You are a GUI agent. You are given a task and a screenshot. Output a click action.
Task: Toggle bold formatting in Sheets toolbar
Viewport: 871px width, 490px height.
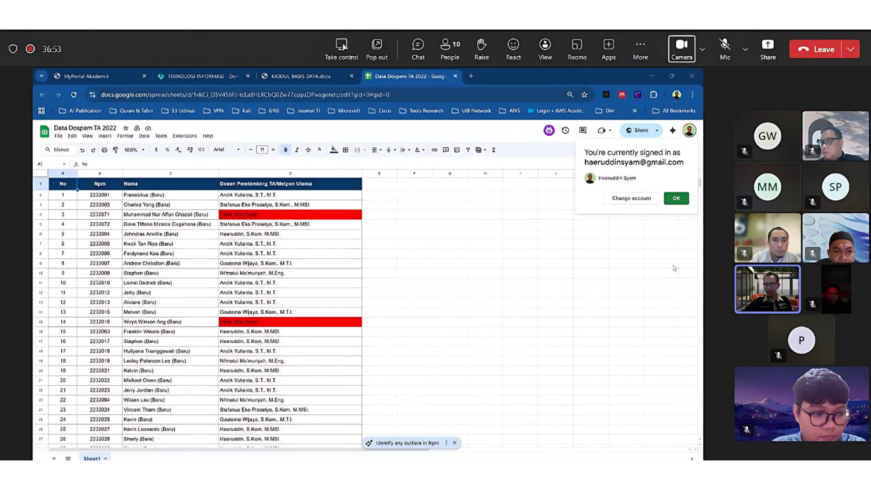pyautogui.click(x=285, y=150)
